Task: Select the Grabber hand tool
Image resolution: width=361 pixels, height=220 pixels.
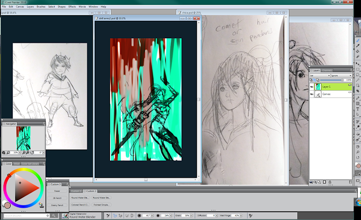Action: (358, 146)
